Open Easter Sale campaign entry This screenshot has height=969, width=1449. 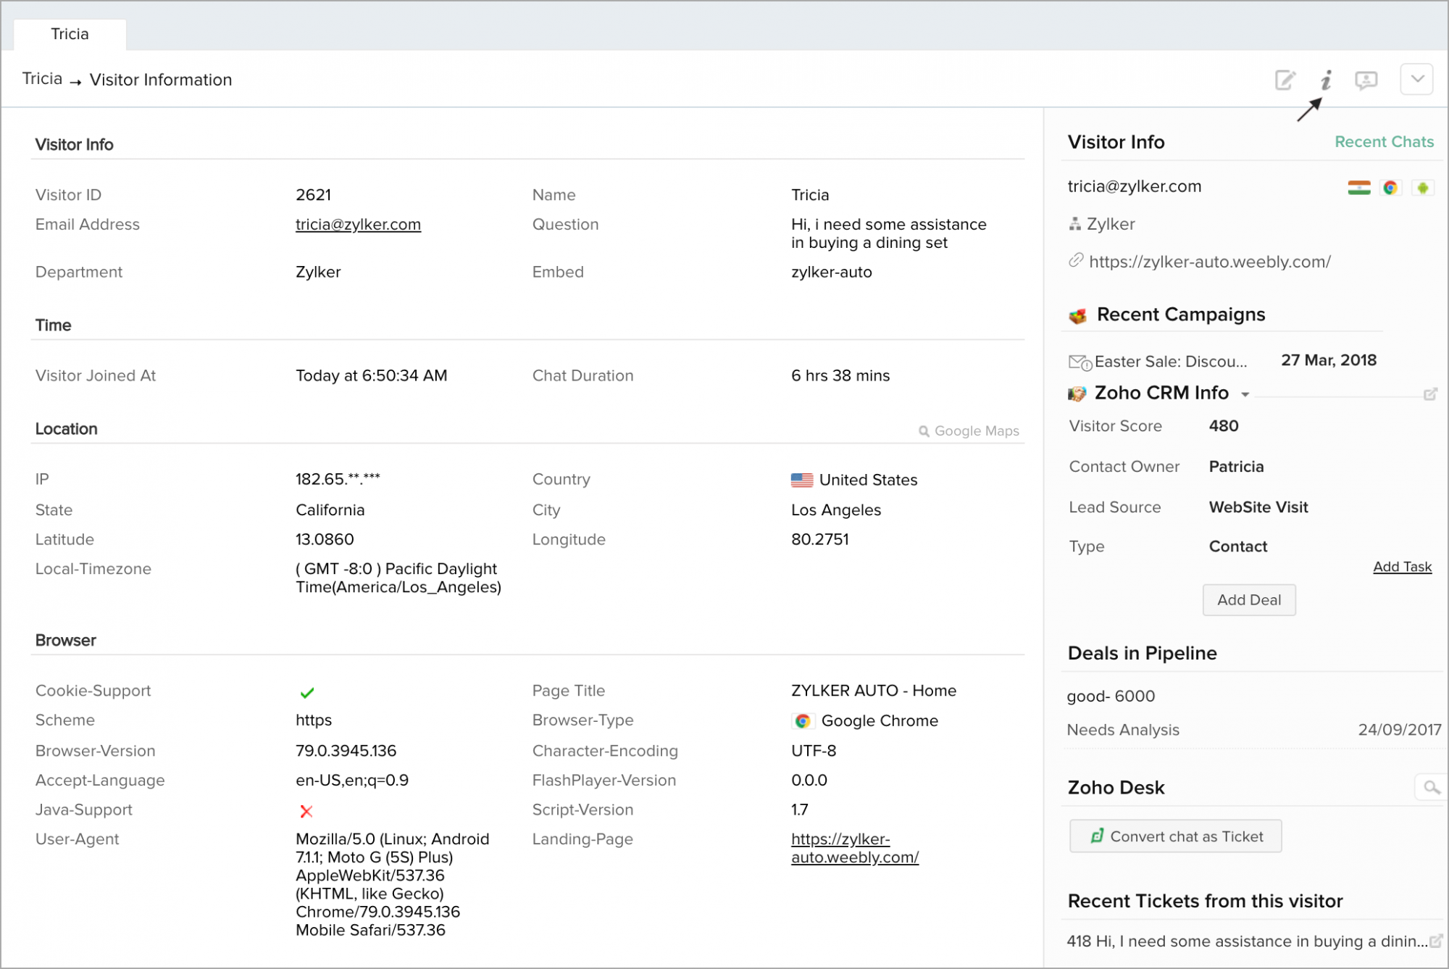1172,362
